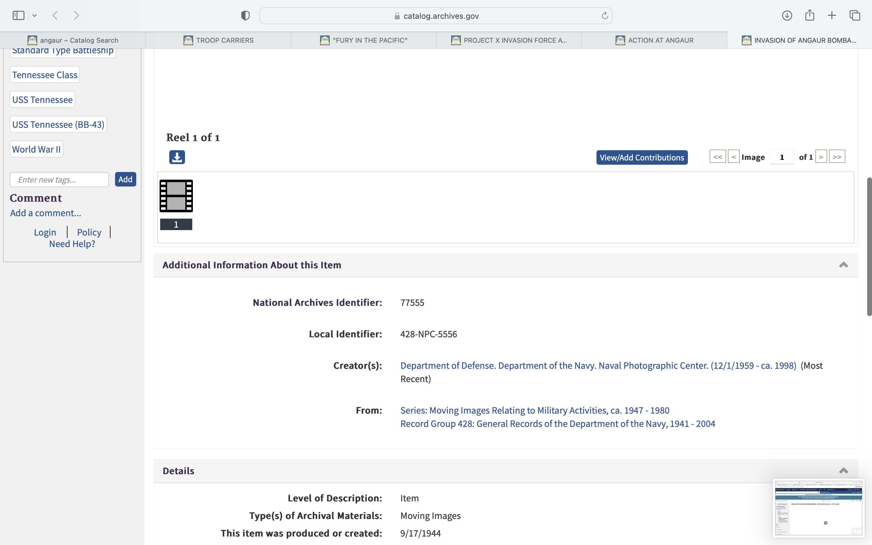Image resolution: width=872 pixels, height=545 pixels.
Task: Show tab overview icon
Action: (855, 15)
